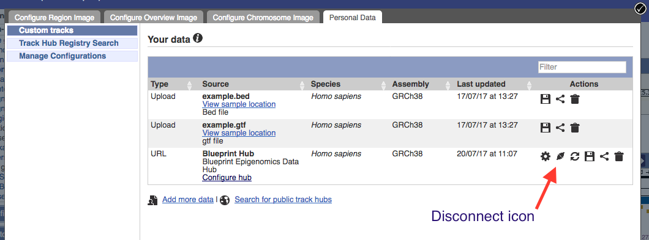Delete the example.bed upload
Screen dimensions: 649x240
point(574,99)
